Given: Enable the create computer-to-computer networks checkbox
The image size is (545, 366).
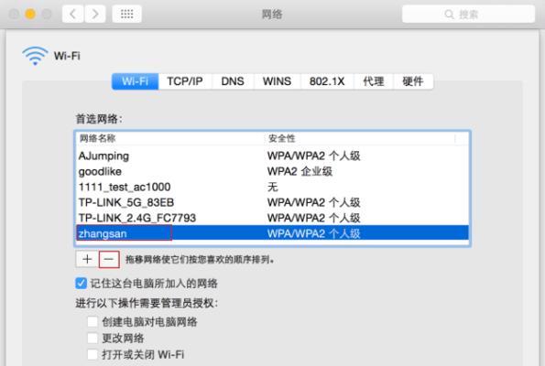Looking at the screenshot, I should coord(93,321).
